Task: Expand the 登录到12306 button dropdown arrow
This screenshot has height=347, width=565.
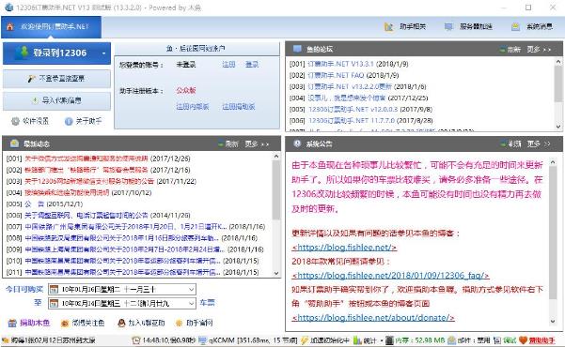Action: (x=103, y=53)
